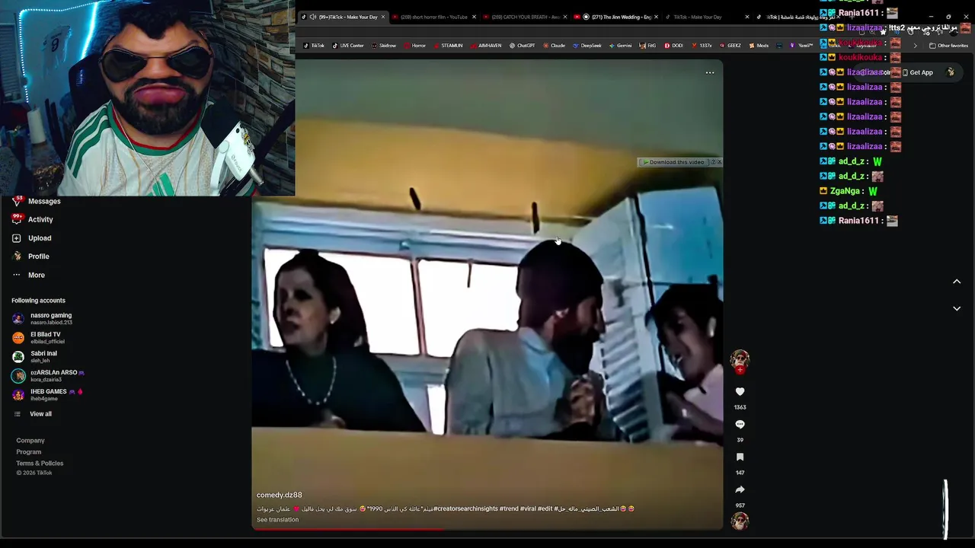The height and width of the screenshot is (548, 975).
Task: Save the video with the bookmark icon
Action: 740,457
